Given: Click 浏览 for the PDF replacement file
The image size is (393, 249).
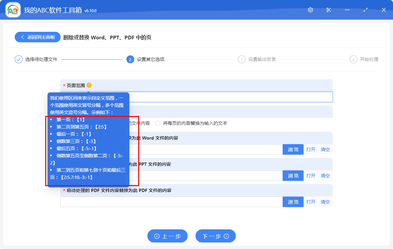Looking at the screenshot, I should (293, 202).
